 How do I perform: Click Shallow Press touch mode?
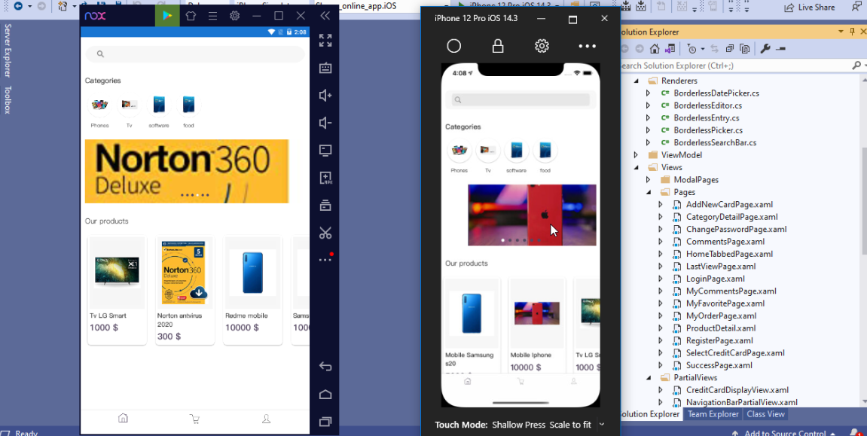point(519,425)
